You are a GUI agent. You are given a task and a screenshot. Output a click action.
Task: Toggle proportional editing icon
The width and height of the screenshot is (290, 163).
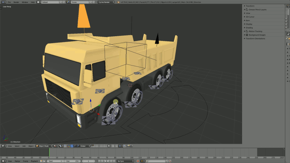[x=113, y=146]
